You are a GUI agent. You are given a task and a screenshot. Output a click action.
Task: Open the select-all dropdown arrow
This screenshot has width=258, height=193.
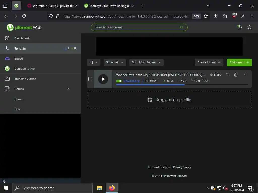click(96, 62)
